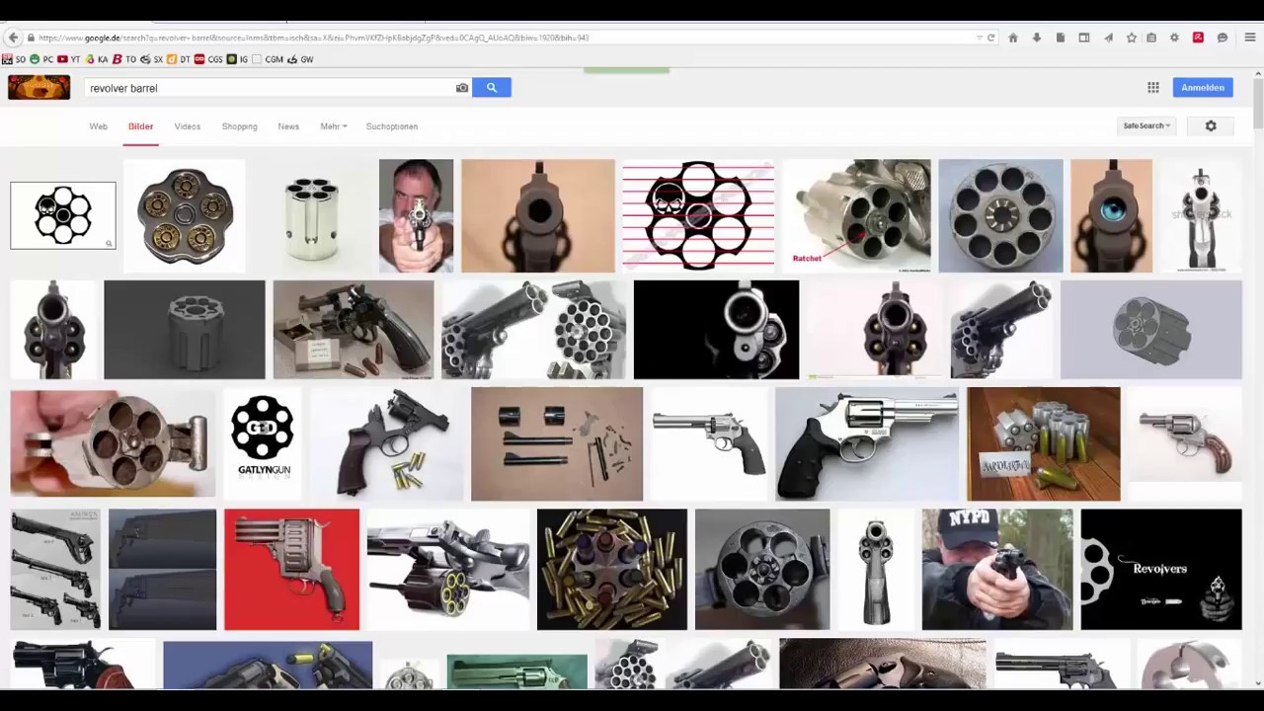The width and height of the screenshot is (1264, 711).
Task: Click the browser URL address field
Action: click(x=504, y=38)
